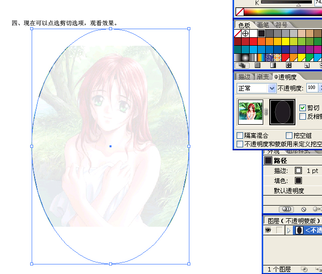Image resolution: width=322 pixels, height=274 pixels.
Task: Expand the layer with the triangle arrow
Action: tap(289, 230)
